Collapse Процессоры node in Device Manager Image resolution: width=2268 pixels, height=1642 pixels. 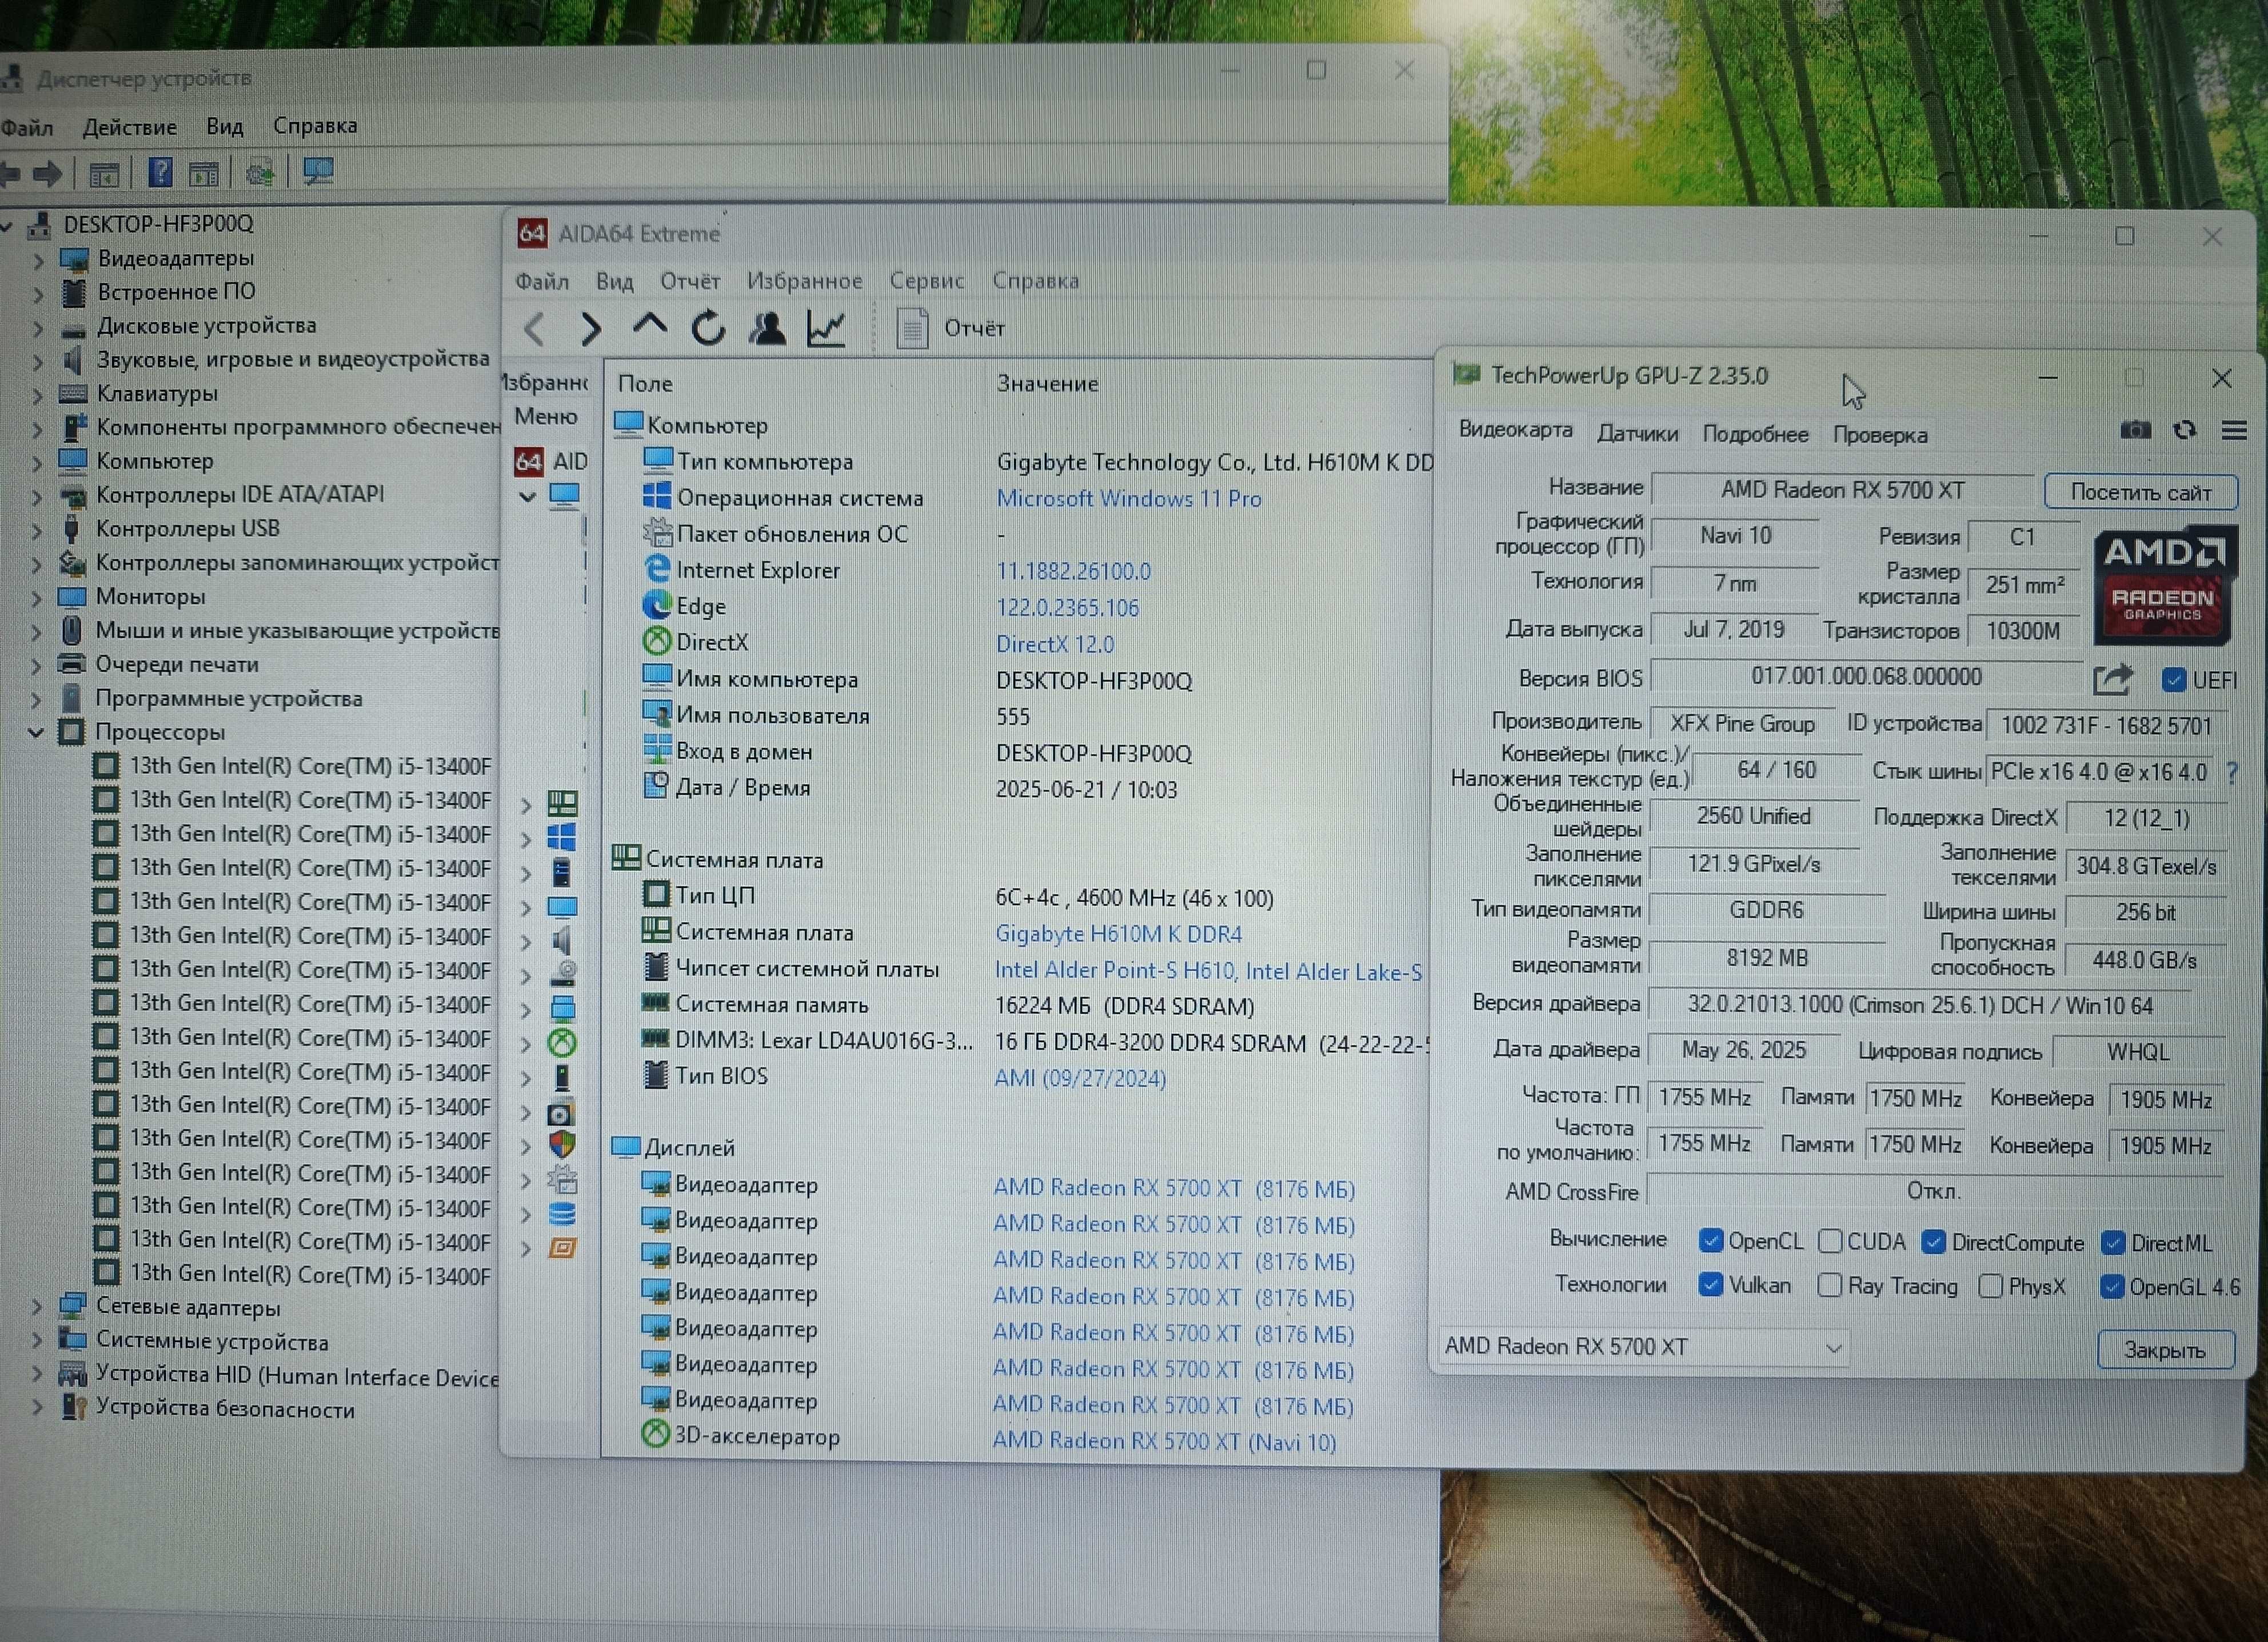click(36, 732)
